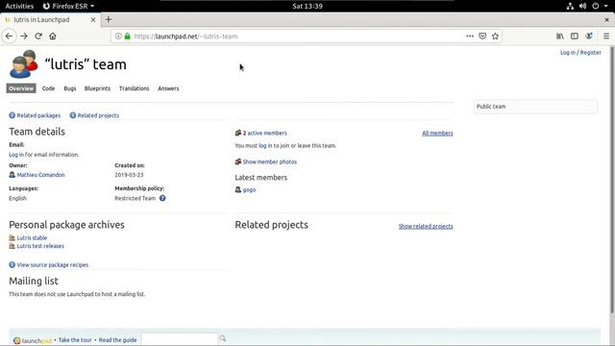Click the green padlock security icon

127,37
